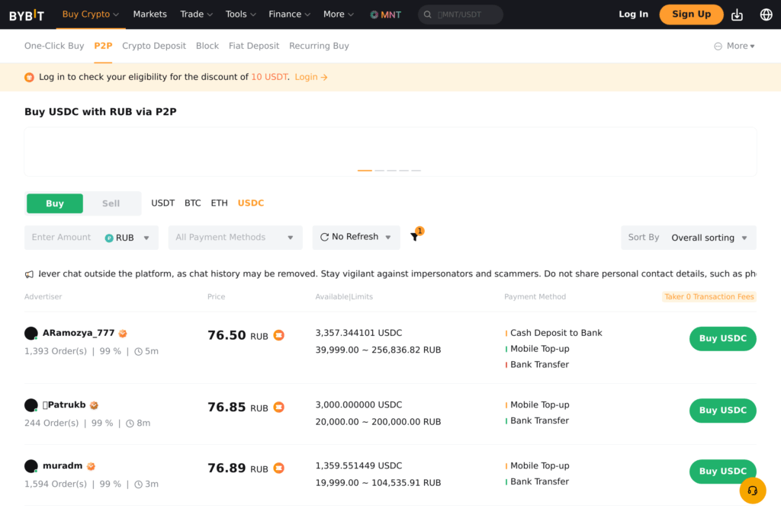This screenshot has width=781, height=518.
Task: Open the filter funnel icon
Action: pos(414,237)
